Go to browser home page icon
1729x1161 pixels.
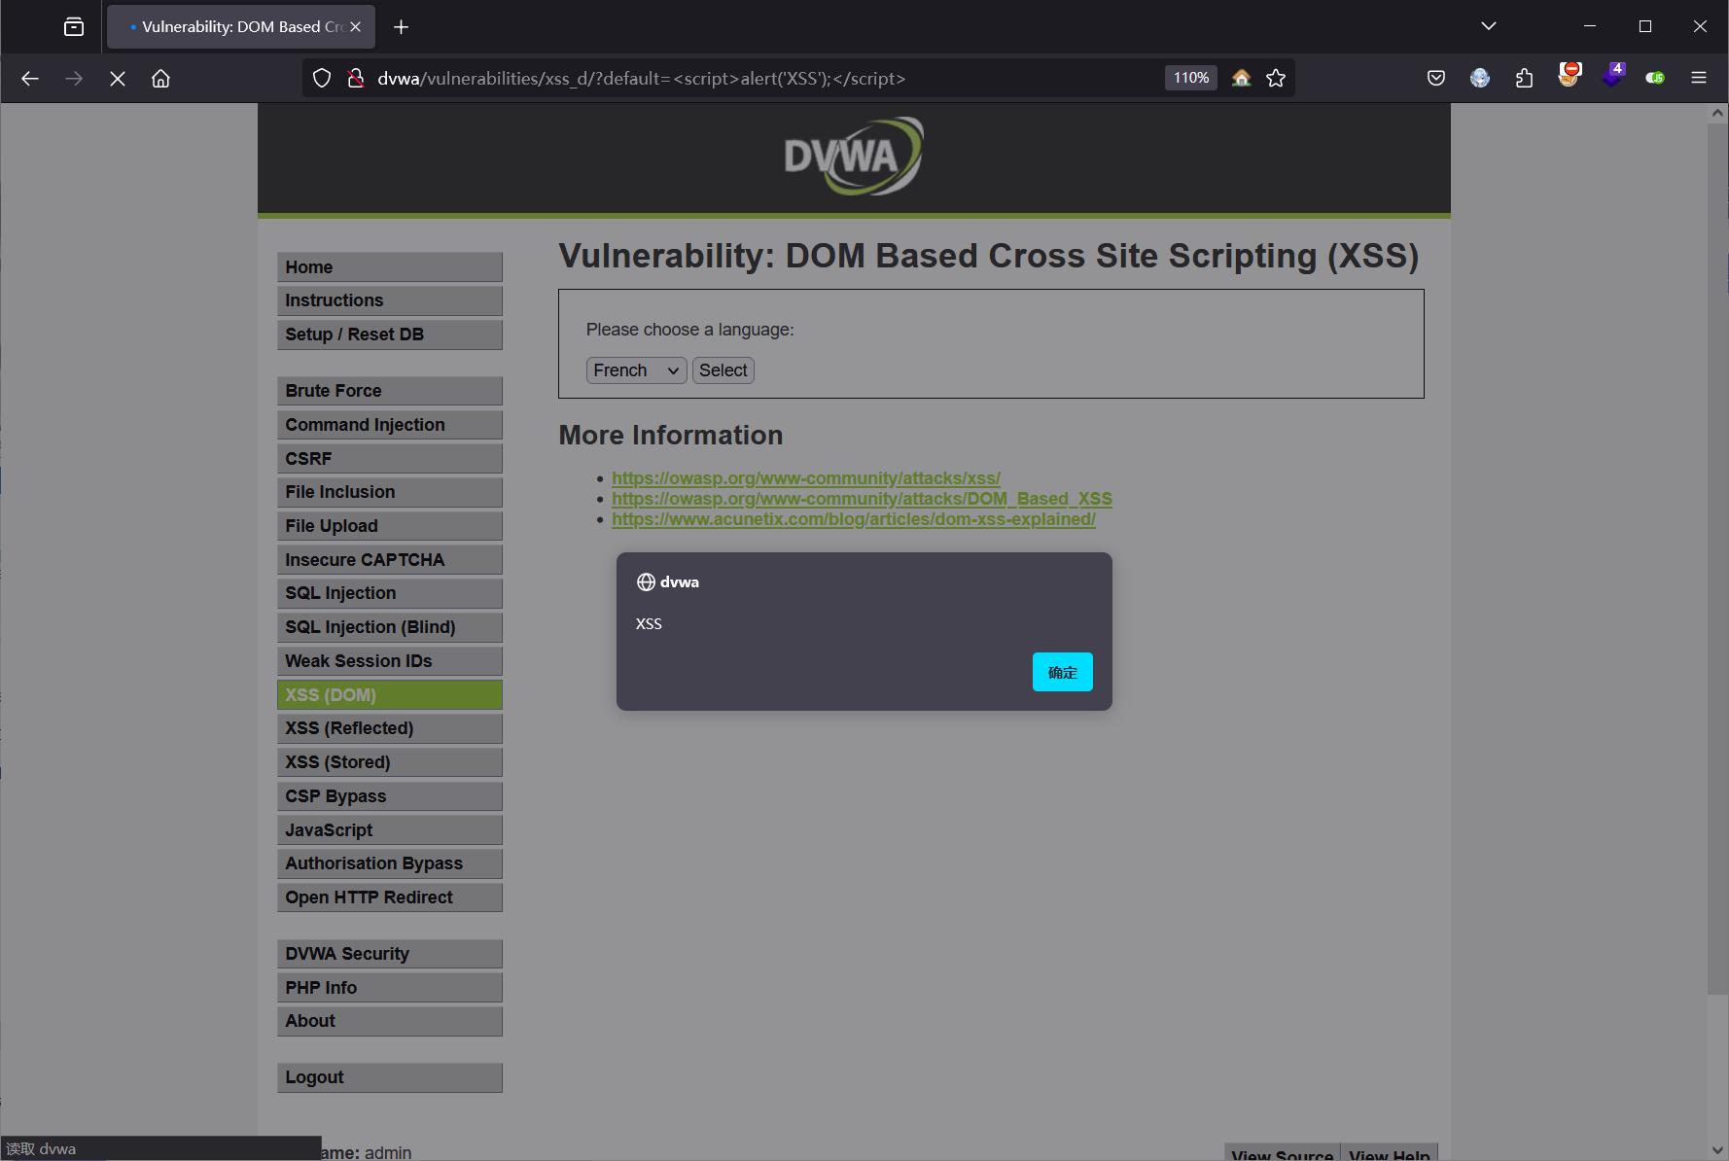tap(161, 79)
